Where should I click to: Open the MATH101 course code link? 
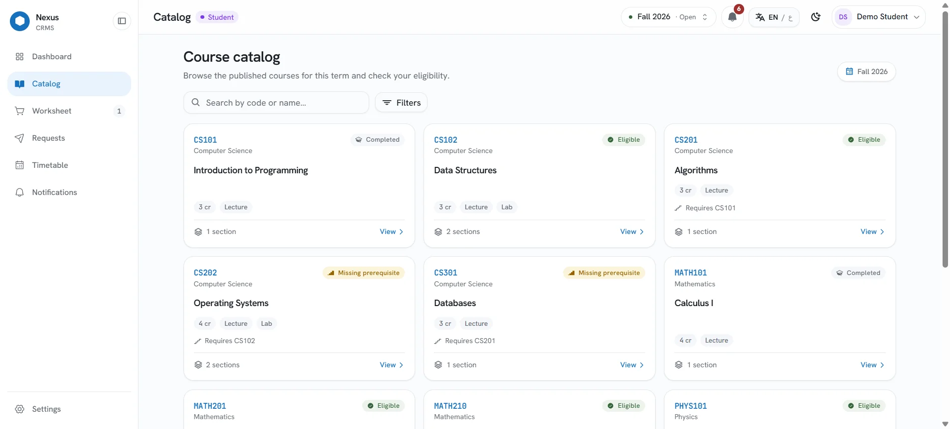pyautogui.click(x=691, y=273)
